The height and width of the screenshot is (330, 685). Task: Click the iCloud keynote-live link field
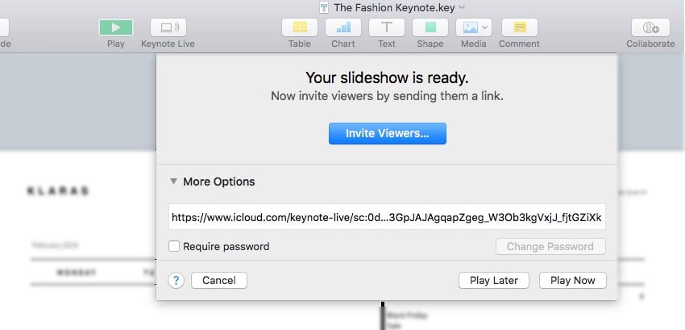click(x=387, y=217)
